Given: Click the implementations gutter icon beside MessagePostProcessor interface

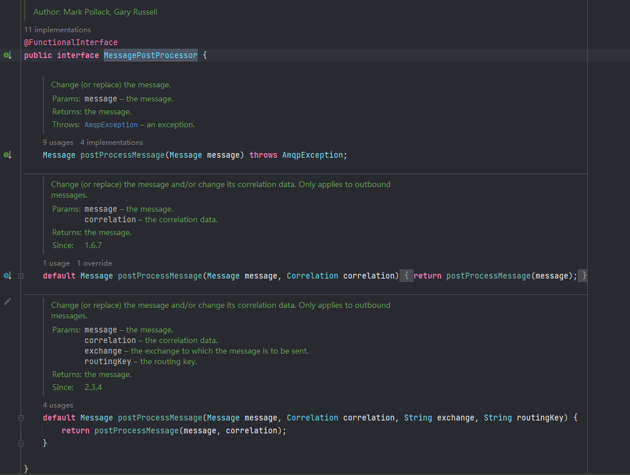Looking at the screenshot, I should tap(8, 55).
